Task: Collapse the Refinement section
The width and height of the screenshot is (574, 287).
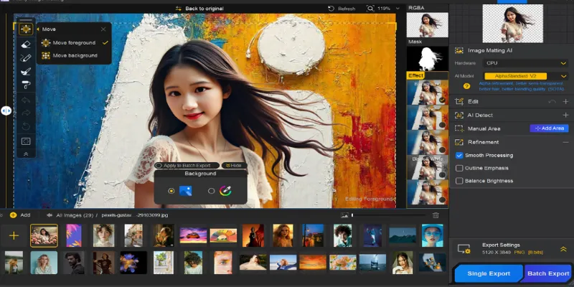Action: pyautogui.click(x=565, y=142)
